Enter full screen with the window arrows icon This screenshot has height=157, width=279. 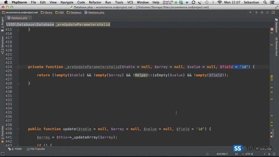click(276, 7)
